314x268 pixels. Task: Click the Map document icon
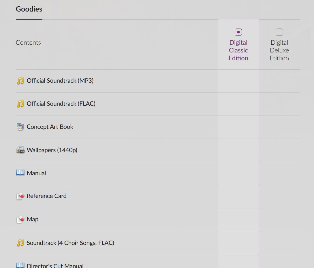click(20, 220)
